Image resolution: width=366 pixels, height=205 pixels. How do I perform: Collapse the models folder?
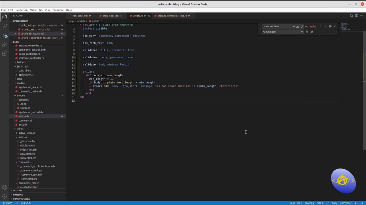coord(21,95)
